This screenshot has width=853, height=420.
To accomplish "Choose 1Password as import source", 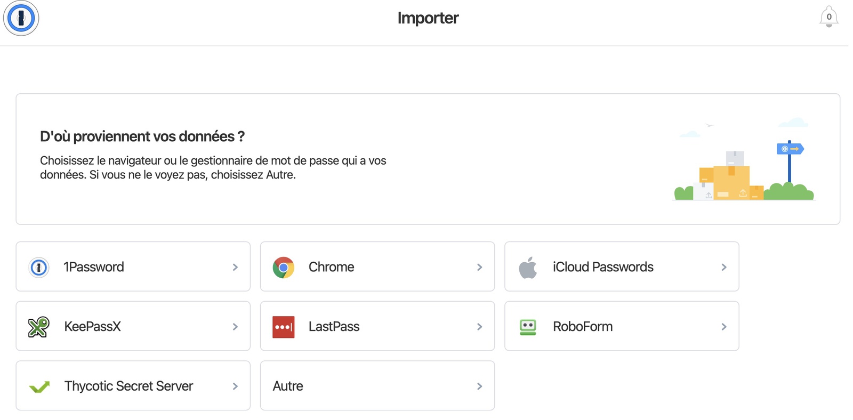I will pyautogui.click(x=133, y=266).
